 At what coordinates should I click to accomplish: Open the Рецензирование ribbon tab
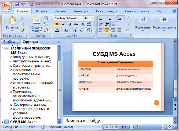[x=137, y=11]
